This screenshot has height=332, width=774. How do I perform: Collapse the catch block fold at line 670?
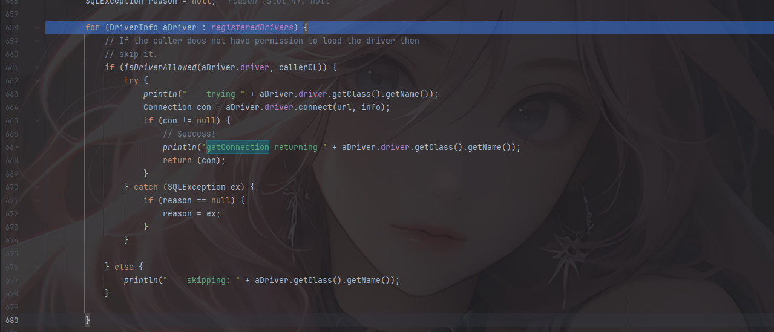click(x=38, y=187)
